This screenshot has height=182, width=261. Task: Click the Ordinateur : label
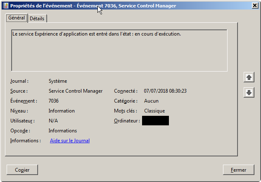pyautogui.click(x=127, y=121)
